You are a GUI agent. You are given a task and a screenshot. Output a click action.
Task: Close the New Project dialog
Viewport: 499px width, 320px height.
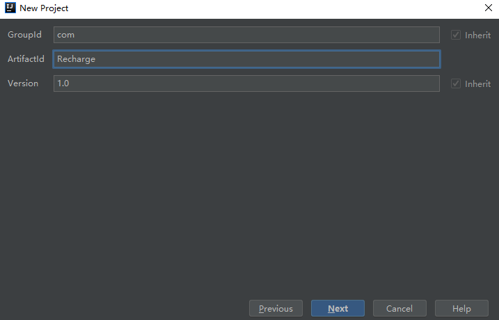coord(489,8)
